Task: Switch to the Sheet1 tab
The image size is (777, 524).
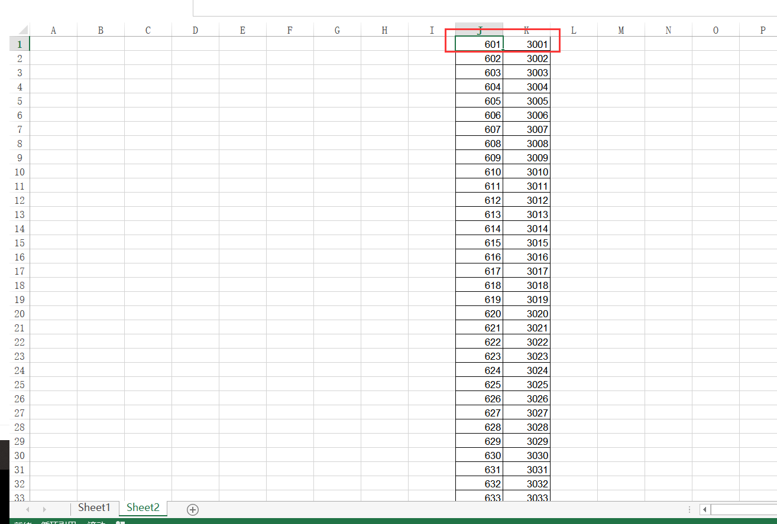Action: click(x=94, y=507)
